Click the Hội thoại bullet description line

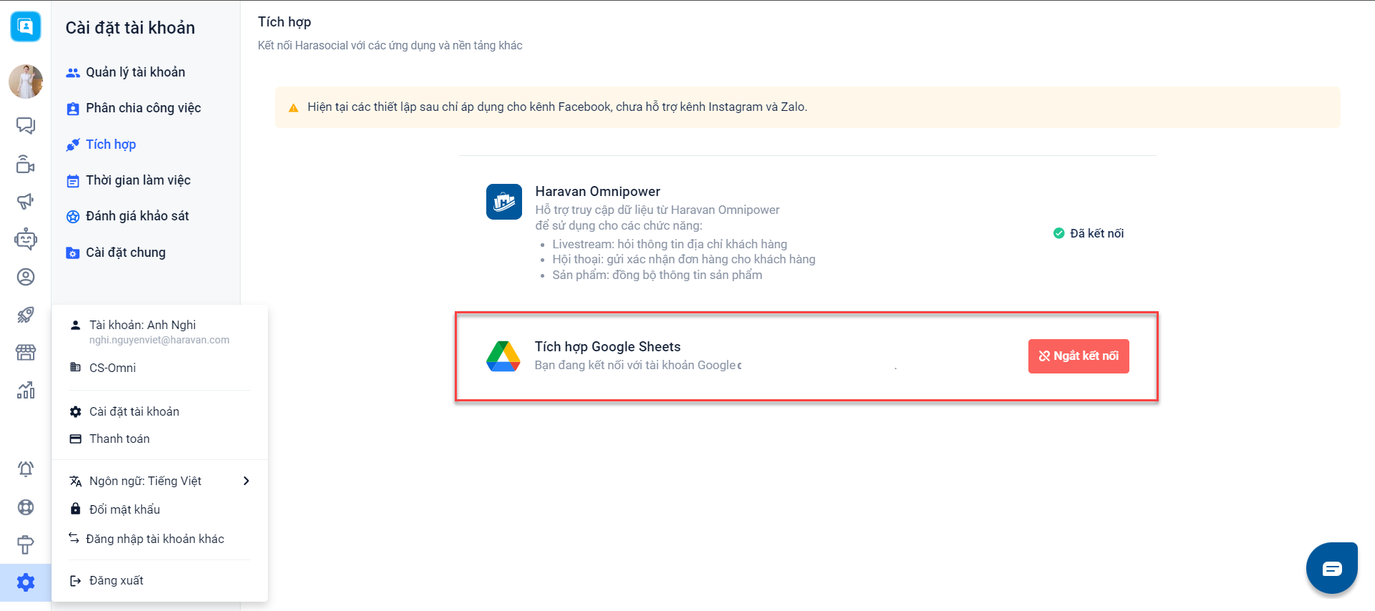tap(684, 259)
